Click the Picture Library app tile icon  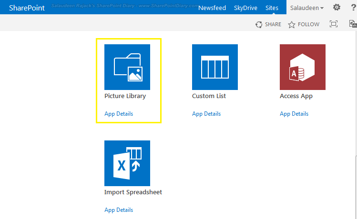[x=127, y=67]
